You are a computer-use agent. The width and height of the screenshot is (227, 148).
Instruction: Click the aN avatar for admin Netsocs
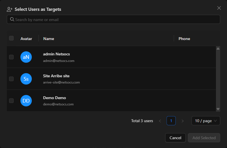click(x=26, y=57)
